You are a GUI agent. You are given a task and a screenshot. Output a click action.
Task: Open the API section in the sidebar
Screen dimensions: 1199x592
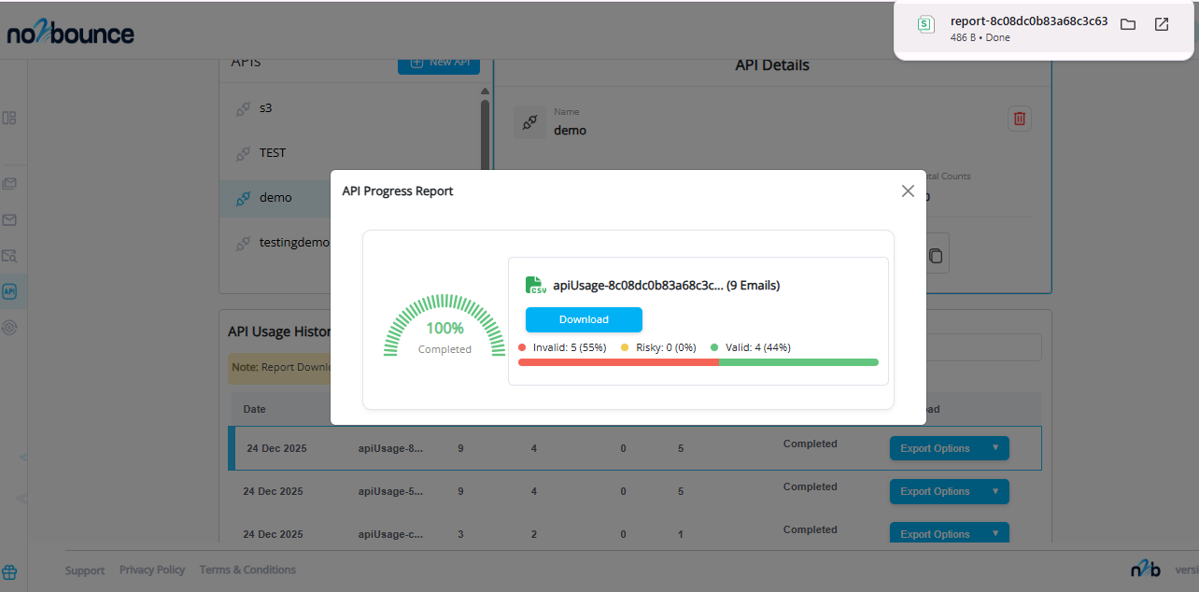pyautogui.click(x=9, y=290)
